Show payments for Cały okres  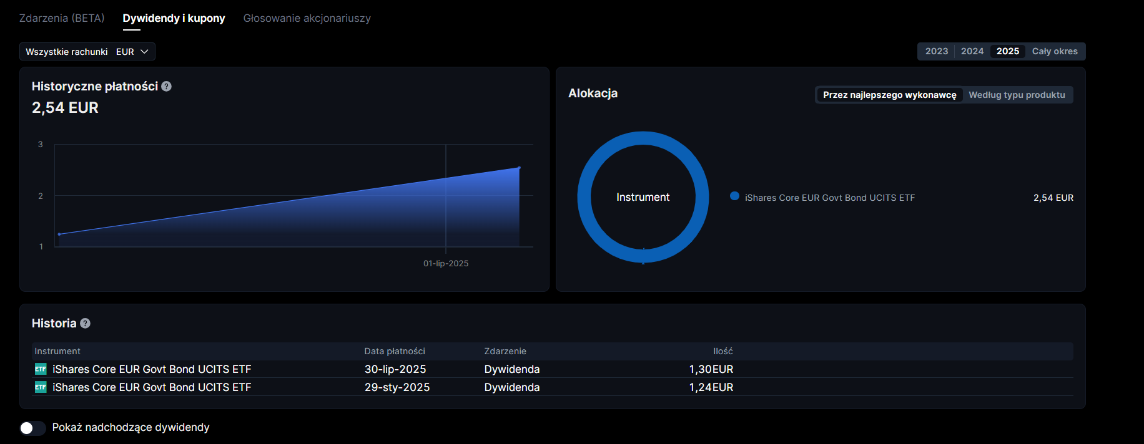point(1054,51)
